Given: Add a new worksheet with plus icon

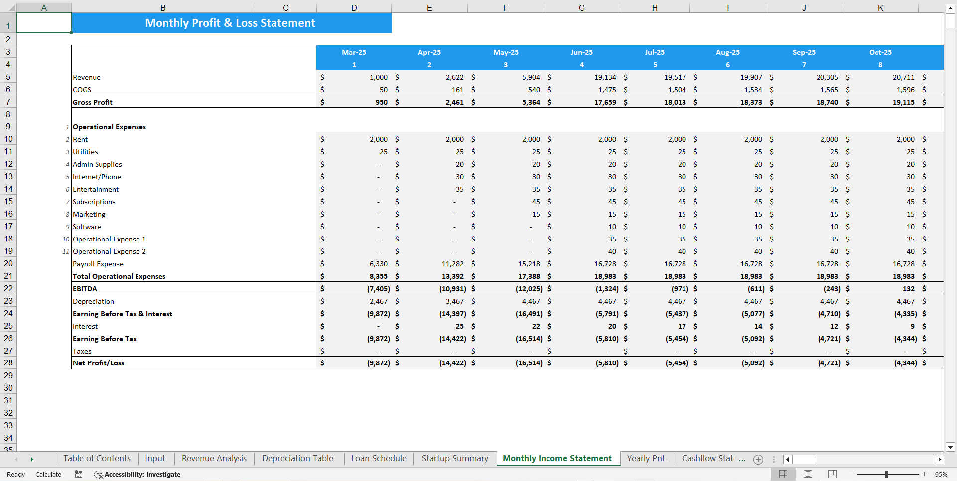Looking at the screenshot, I should click(x=758, y=459).
